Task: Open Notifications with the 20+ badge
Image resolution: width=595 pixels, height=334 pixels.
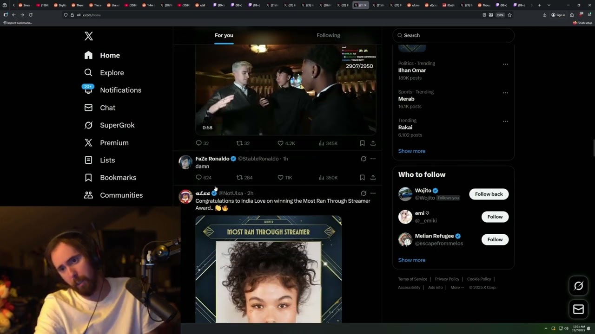Action: point(112,90)
